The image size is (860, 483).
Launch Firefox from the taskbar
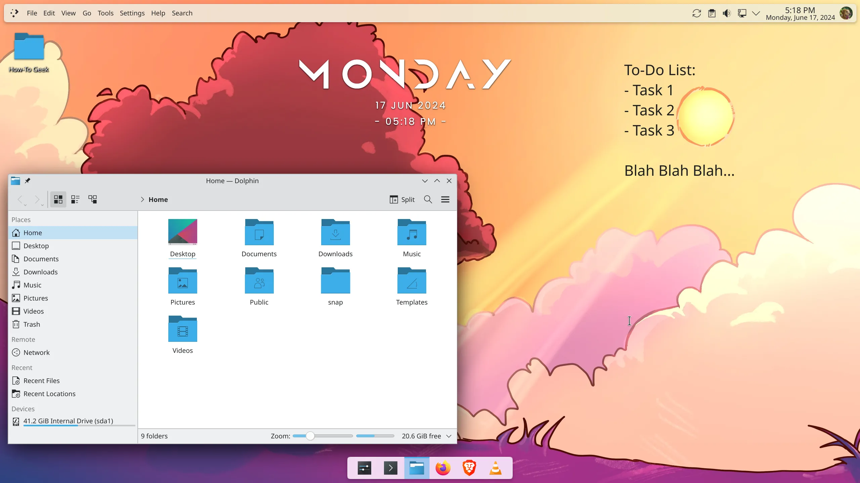coord(442,467)
